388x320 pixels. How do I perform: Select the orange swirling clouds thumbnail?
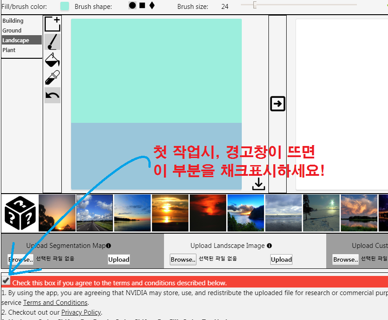pyautogui.click(x=359, y=213)
